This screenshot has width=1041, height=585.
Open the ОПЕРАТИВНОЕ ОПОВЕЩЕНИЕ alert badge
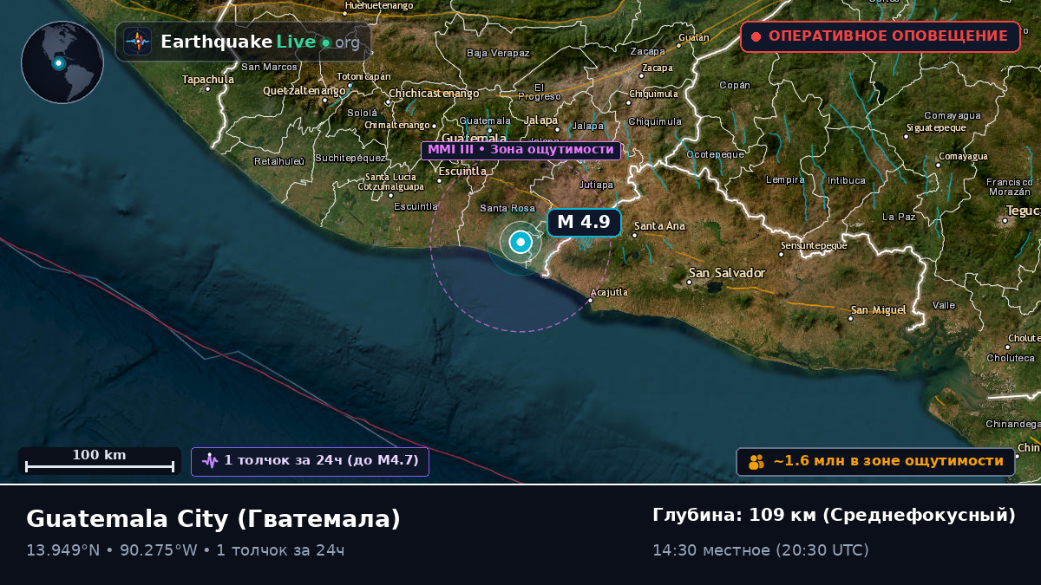coord(881,36)
